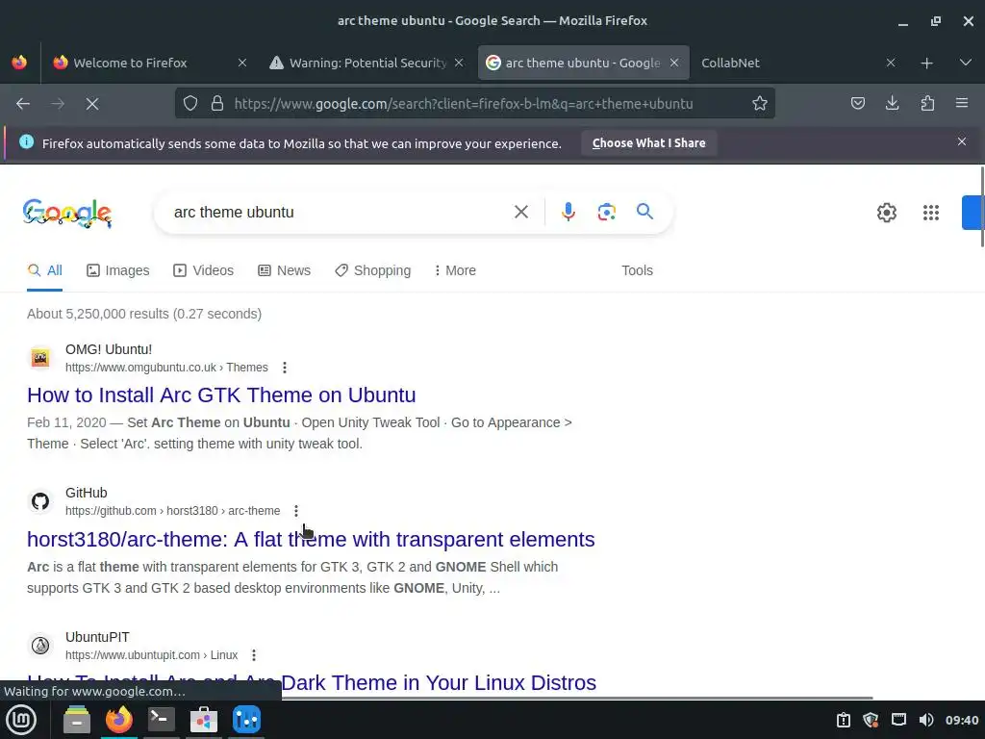Expand the More search filters menu
The height and width of the screenshot is (739, 985).
[x=455, y=270]
